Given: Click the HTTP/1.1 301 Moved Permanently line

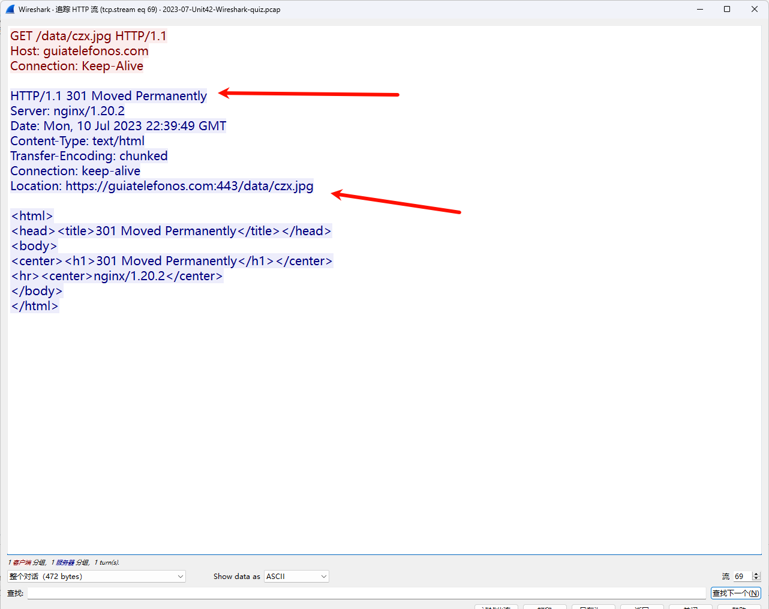Looking at the screenshot, I should point(108,95).
